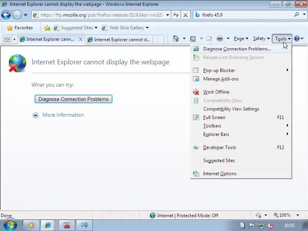Open the Print options dropdown arrow
The image size is (308, 231).
(228, 39)
